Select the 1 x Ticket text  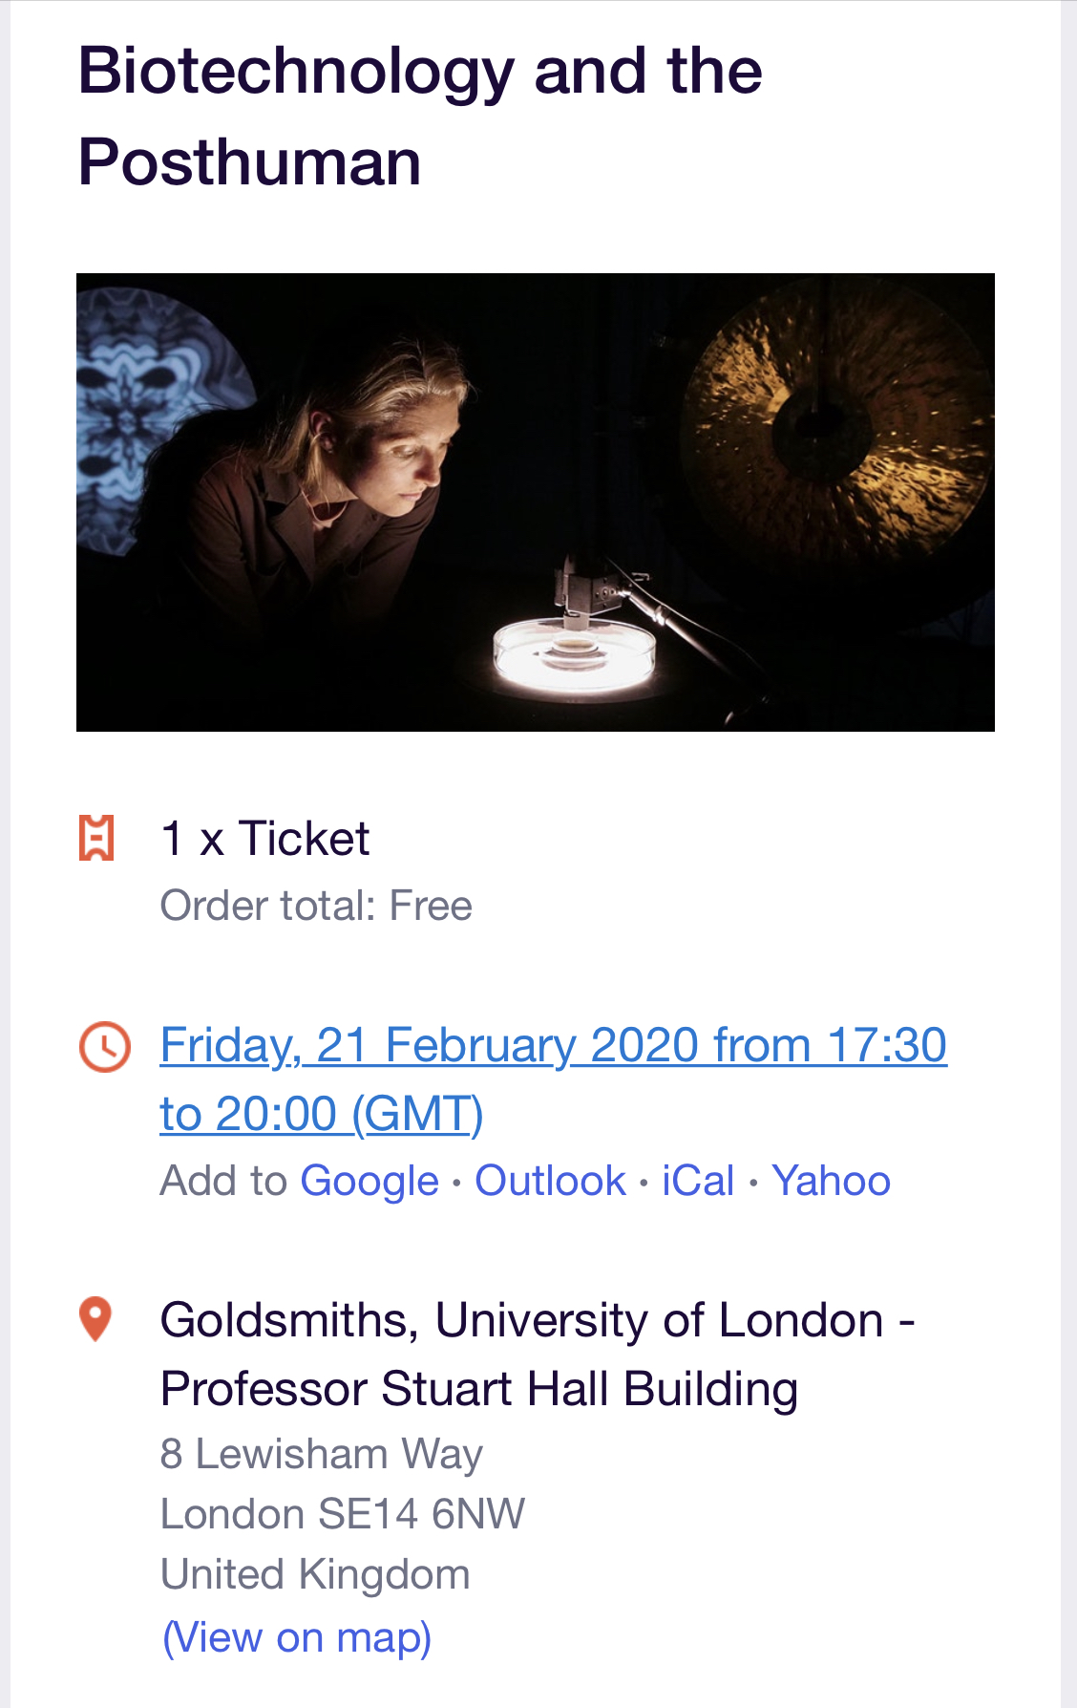[264, 839]
